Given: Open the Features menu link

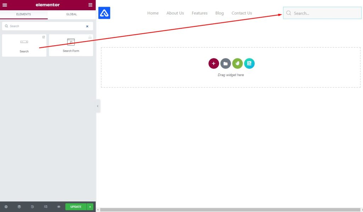Looking at the screenshot, I should pos(200,13).
